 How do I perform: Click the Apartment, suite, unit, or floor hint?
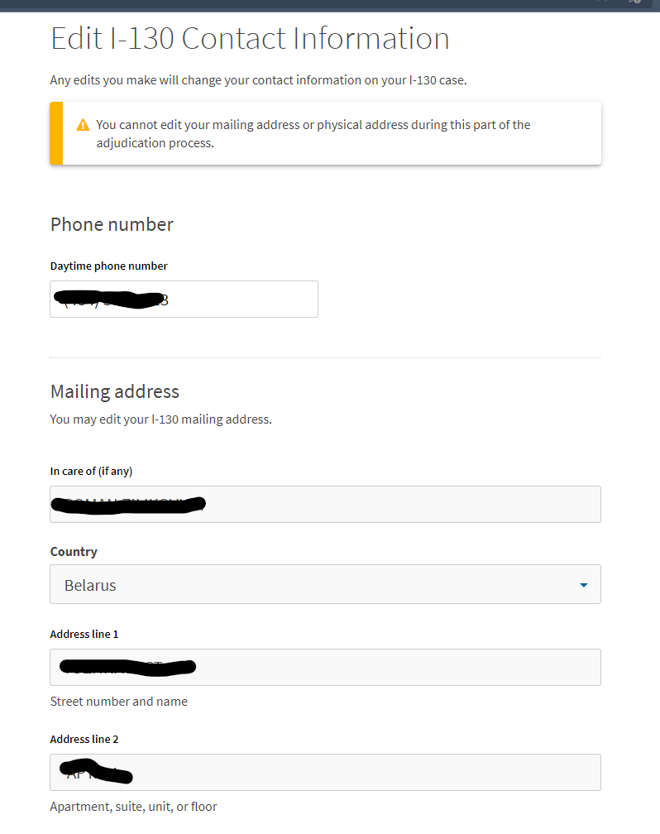(x=133, y=807)
